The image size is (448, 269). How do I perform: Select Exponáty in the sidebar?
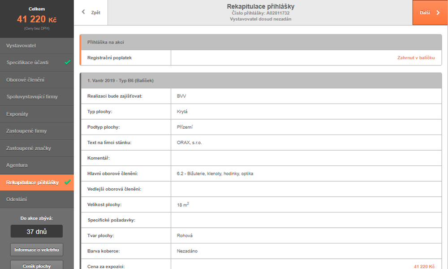(x=37, y=114)
